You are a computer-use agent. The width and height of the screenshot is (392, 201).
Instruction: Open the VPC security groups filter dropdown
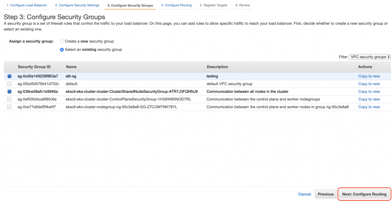click(369, 57)
